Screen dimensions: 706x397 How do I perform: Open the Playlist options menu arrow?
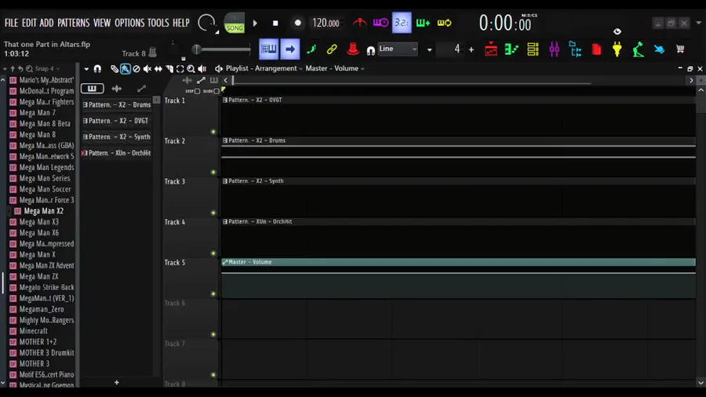tap(86, 69)
